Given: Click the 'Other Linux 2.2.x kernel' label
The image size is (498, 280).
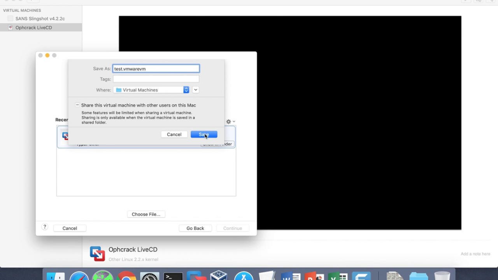Looking at the screenshot, I should [133, 259].
